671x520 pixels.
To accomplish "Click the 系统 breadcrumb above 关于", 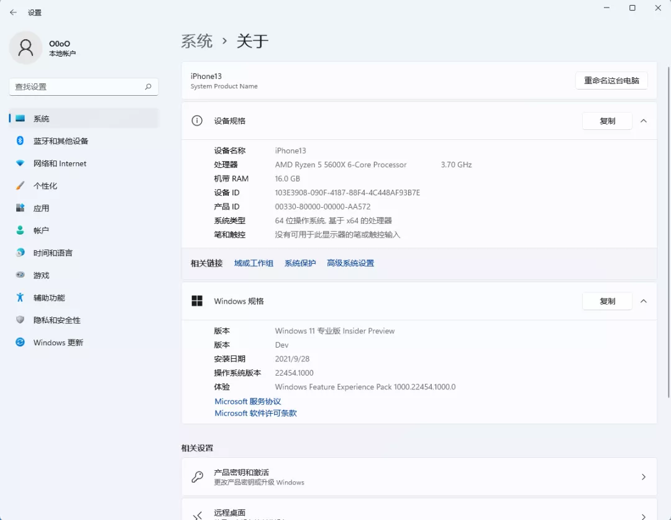I will 196,41.
